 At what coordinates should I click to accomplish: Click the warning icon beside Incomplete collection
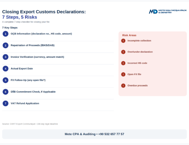tap(123, 41)
